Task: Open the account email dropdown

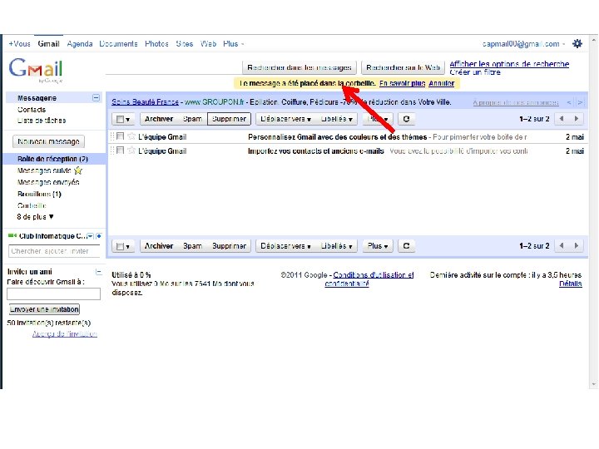Action: tap(524, 44)
